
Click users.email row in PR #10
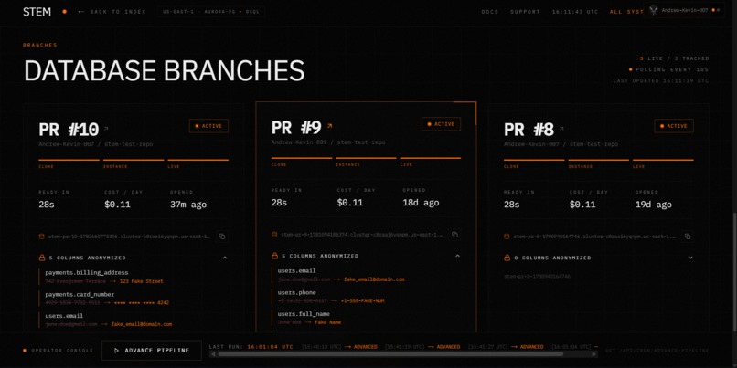tap(133, 321)
